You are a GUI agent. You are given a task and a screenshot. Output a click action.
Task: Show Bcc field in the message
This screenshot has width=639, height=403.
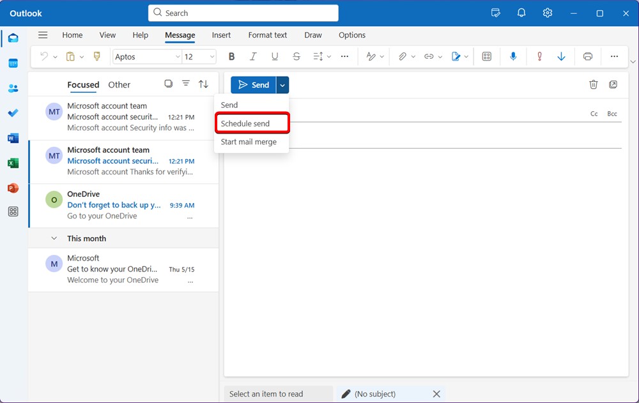612,113
